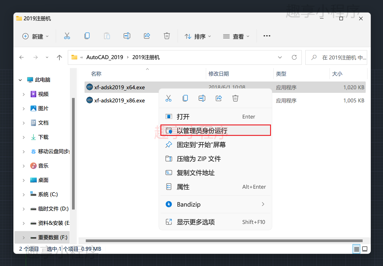Image resolution: width=383 pixels, height=266 pixels.
Task: Open the toolbar's three-dot more options
Action: (x=267, y=36)
